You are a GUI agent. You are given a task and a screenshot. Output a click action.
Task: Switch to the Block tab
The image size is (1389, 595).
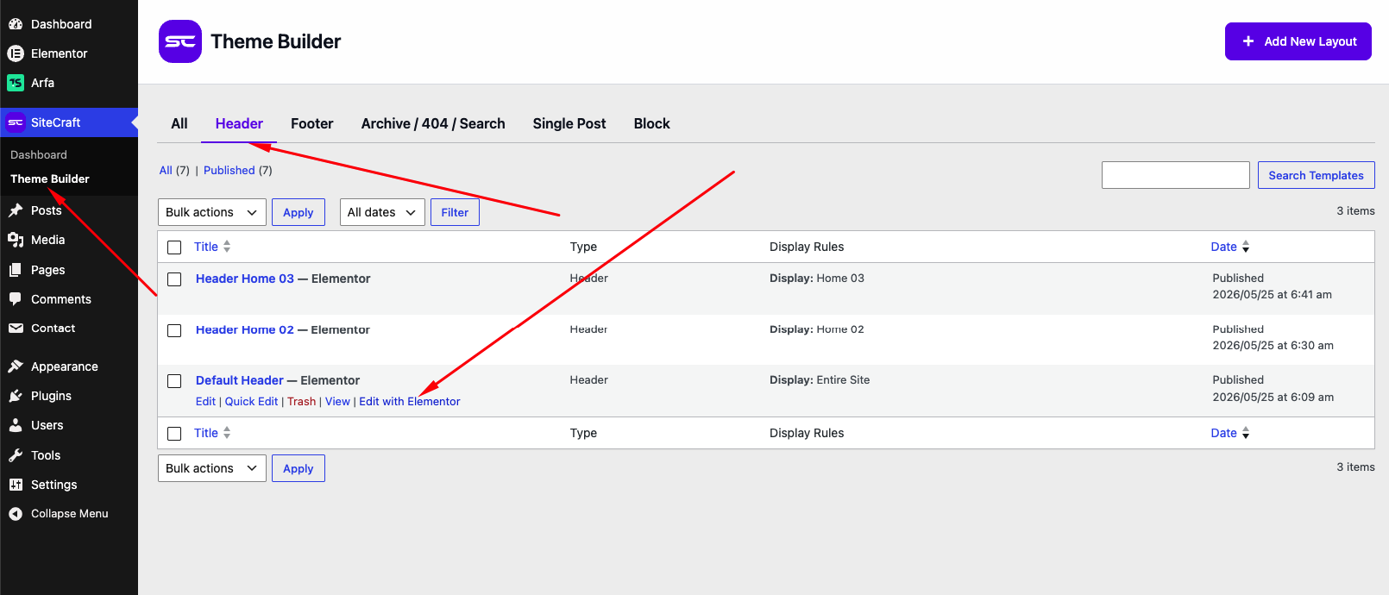pyautogui.click(x=652, y=123)
